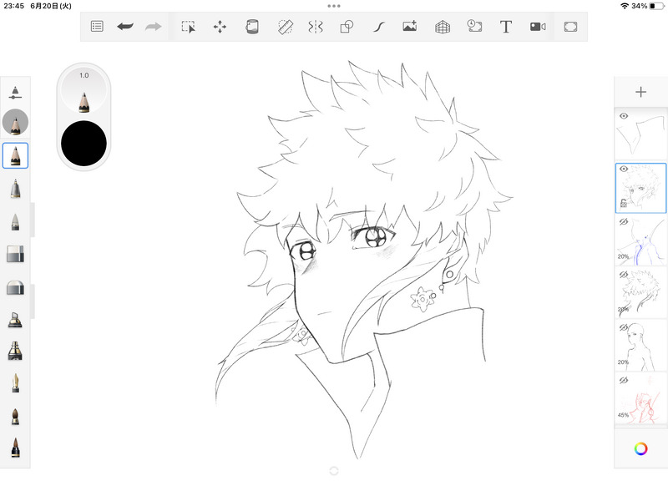This screenshot has width=668, height=501.
Task: Enable the Symmetry tool
Action: (316, 27)
